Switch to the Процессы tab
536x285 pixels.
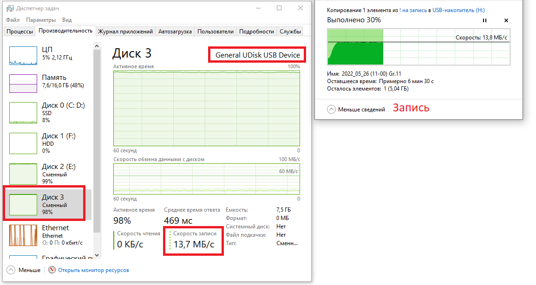coord(20,32)
